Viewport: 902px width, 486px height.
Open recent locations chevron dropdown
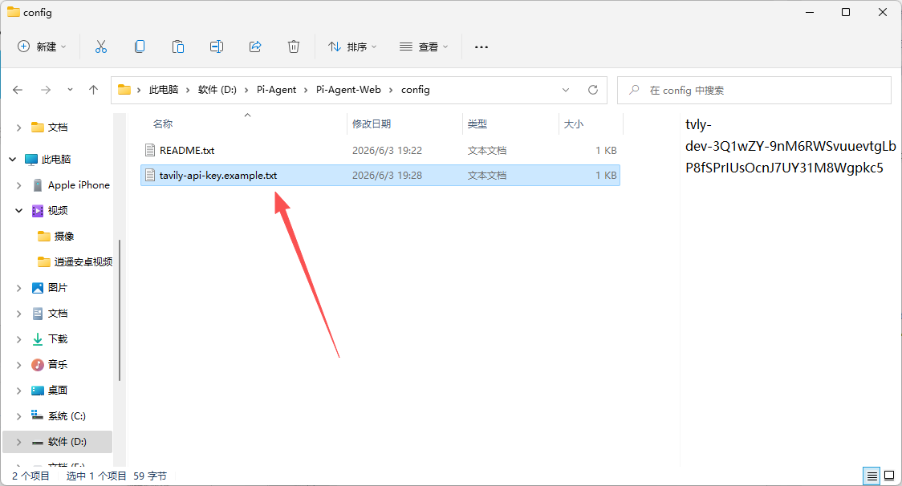(x=70, y=90)
